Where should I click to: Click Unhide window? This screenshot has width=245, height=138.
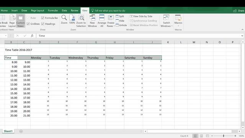pyautogui.click(x=121, y=25)
